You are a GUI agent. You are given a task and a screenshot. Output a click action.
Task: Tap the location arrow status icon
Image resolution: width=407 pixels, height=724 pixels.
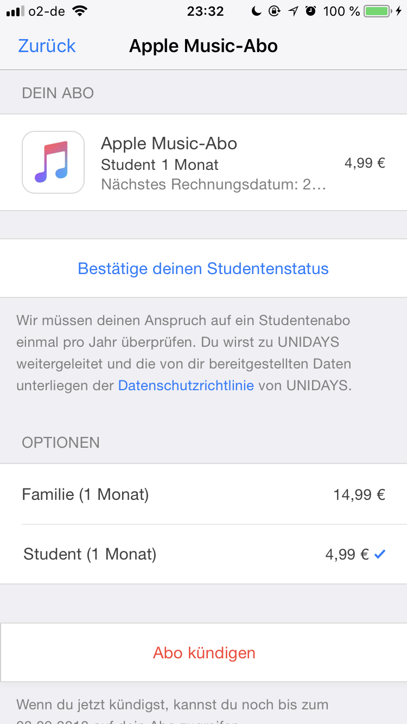click(293, 11)
